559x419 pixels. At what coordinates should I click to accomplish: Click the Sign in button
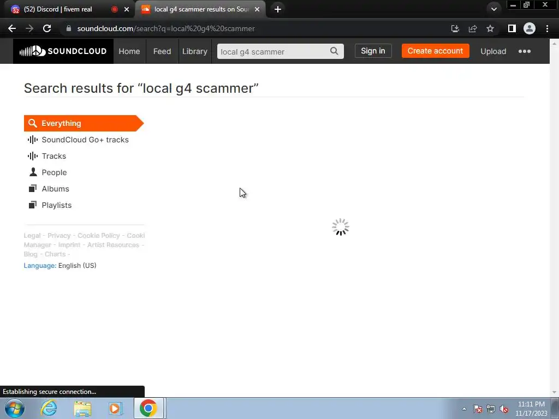[x=373, y=51]
